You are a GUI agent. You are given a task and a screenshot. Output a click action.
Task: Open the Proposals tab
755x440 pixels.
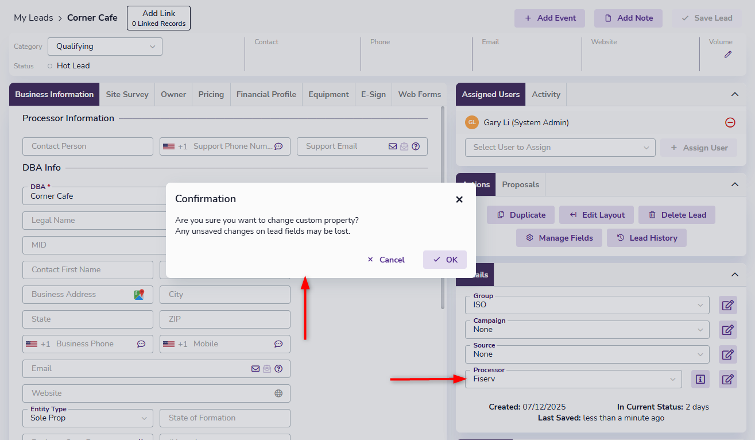point(520,184)
